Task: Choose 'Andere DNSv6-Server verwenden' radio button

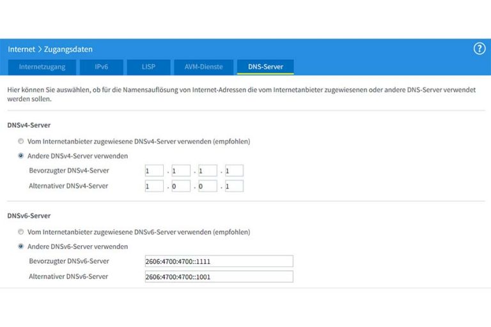Action: point(21,246)
